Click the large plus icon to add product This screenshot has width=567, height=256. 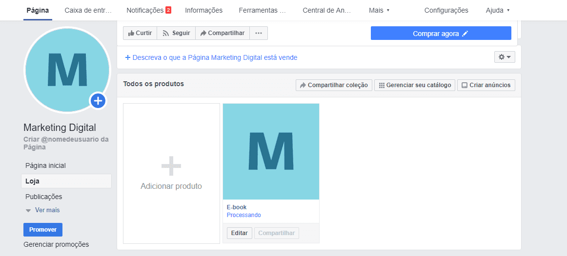coord(171,166)
